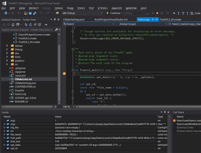
Task: Click the Step Over icon
Action: [x=183, y=13]
